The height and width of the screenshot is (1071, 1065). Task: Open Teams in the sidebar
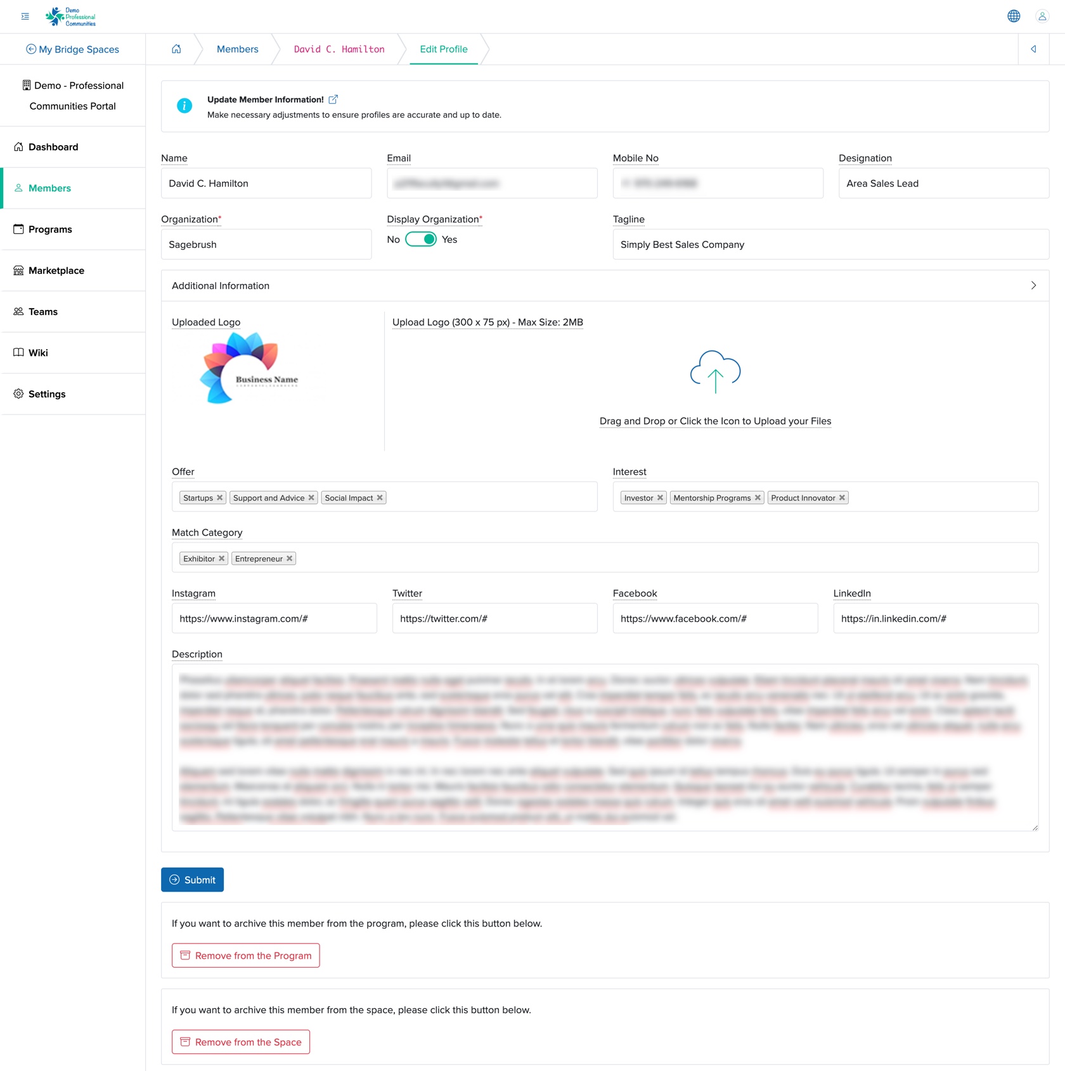[73, 312]
